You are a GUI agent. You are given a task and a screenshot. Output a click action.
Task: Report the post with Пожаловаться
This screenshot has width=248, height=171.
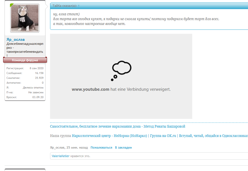[101, 147]
